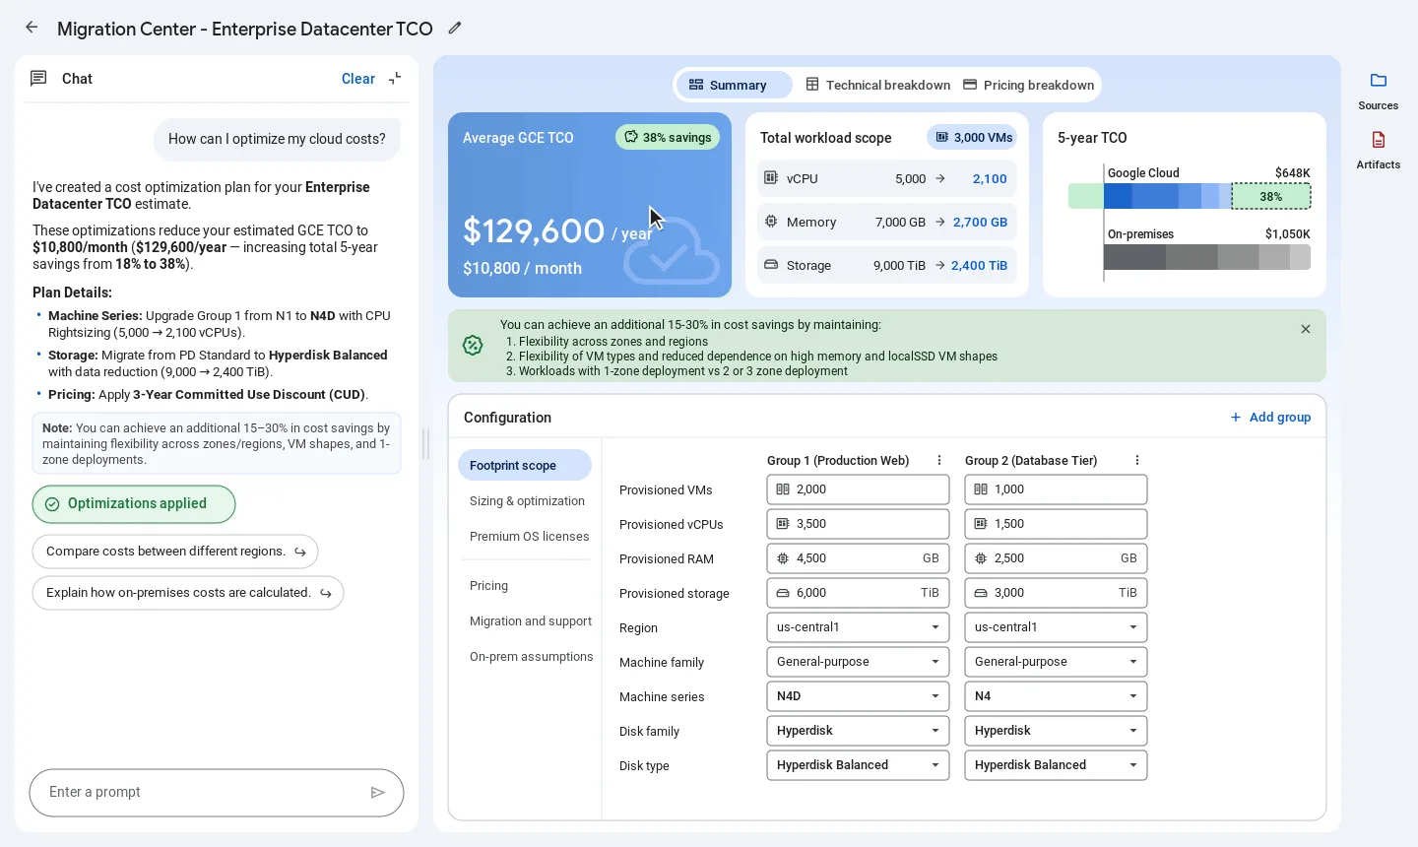This screenshot has width=1418, height=847.
Task: Open Group 1 Region dropdown
Action: coord(858,627)
